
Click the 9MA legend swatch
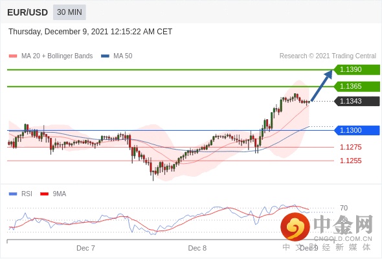pyautogui.click(x=44, y=194)
